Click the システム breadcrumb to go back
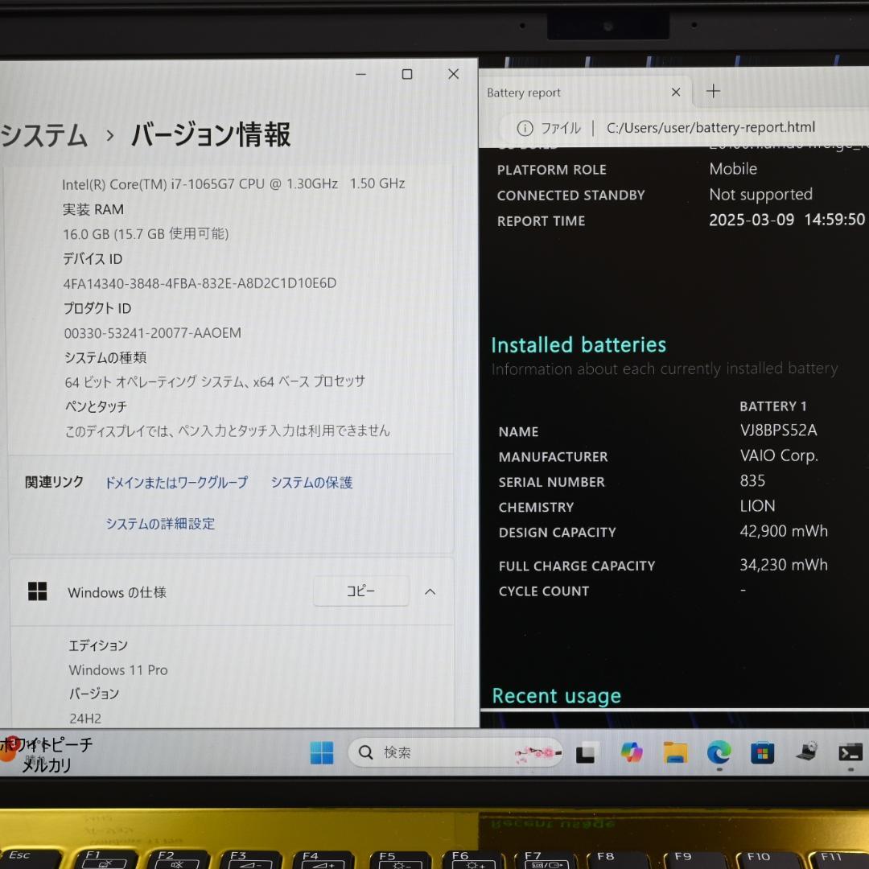The width and height of the screenshot is (869, 869). tap(44, 137)
